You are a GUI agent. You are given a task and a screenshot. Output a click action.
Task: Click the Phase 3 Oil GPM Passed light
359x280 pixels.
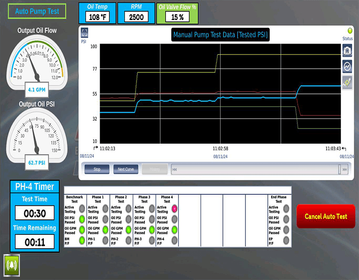(x=152, y=230)
